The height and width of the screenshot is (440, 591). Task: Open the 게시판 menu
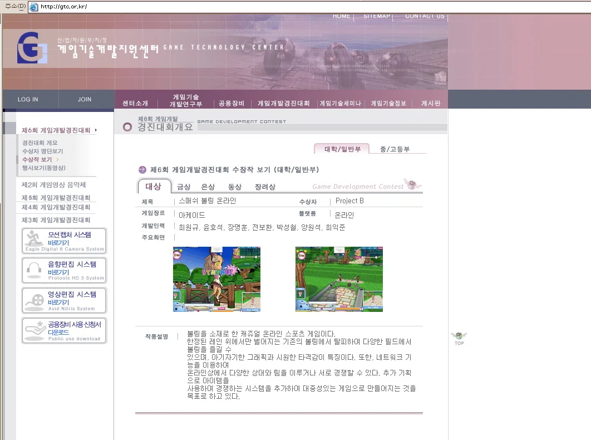pyautogui.click(x=431, y=104)
